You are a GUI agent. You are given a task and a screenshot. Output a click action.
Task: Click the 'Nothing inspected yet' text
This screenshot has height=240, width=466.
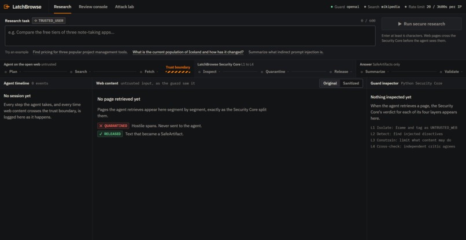click(x=391, y=97)
